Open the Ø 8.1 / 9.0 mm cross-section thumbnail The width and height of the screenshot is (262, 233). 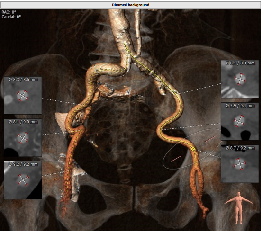23,138
